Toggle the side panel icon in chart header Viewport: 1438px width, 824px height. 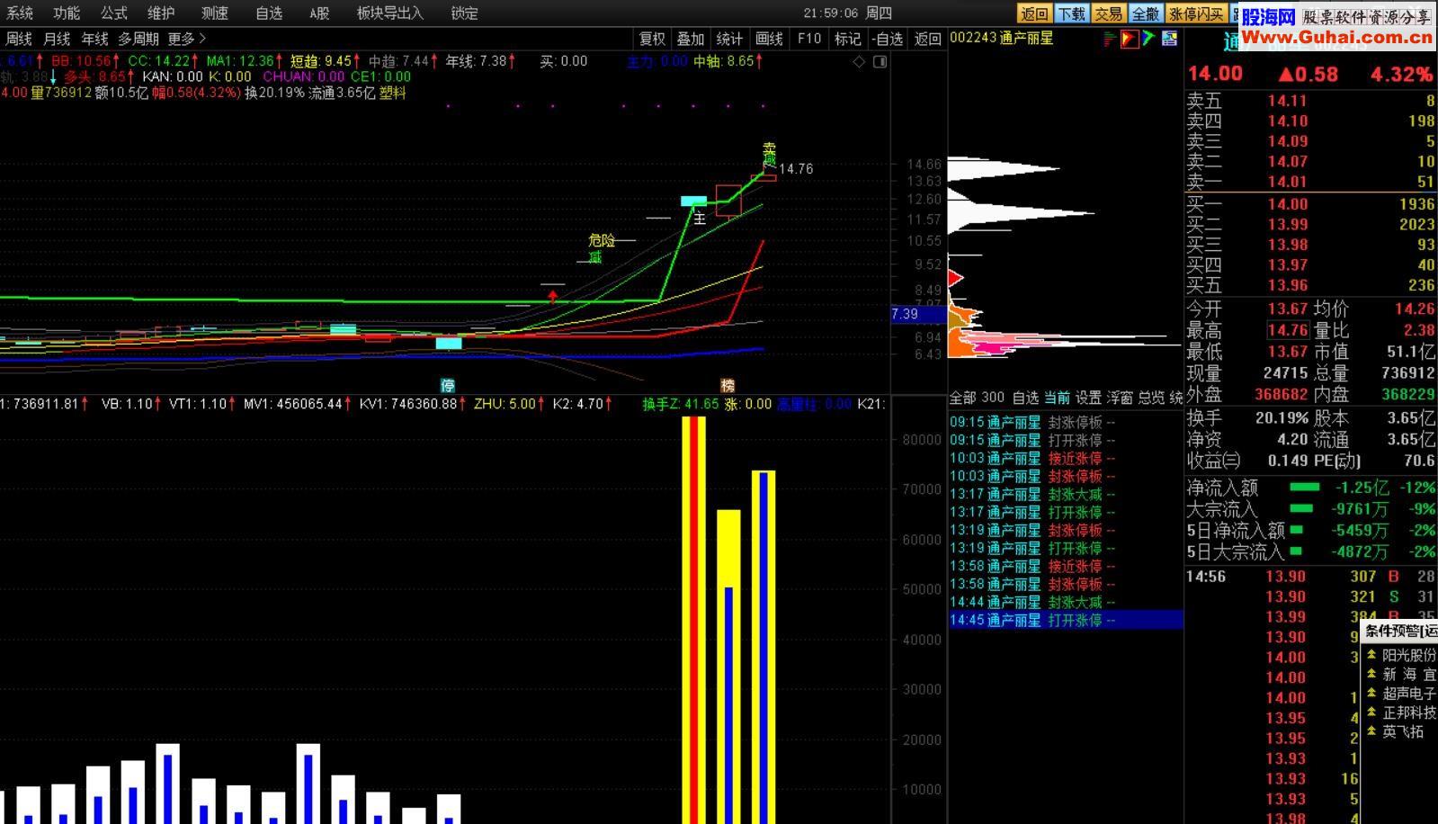pos(880,61)
